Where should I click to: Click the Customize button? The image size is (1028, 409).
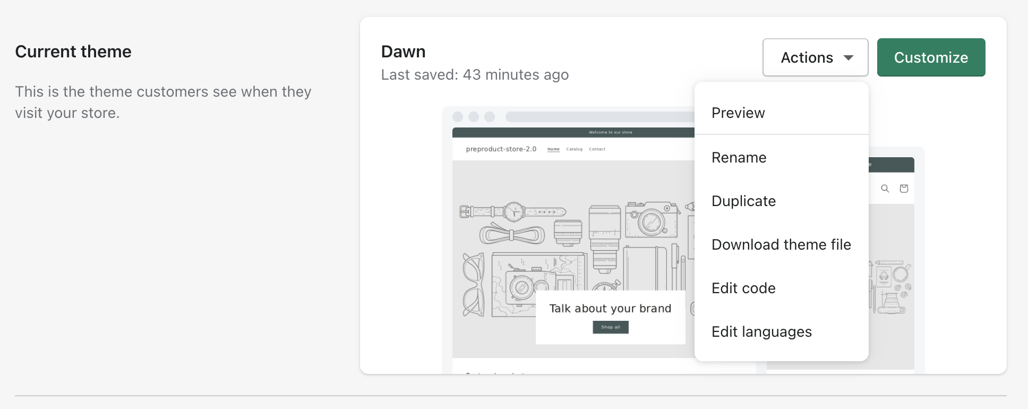click(931, 57)
